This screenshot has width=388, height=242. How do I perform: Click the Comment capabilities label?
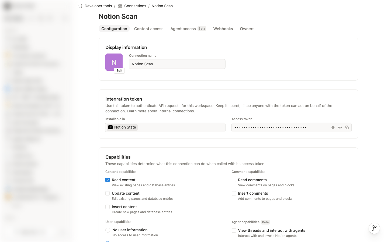click(248, 172)
